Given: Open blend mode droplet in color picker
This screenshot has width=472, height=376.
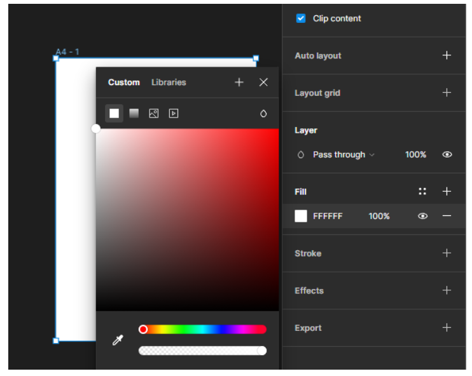Looking at the screenshot, I should click(x=263, y=114).
